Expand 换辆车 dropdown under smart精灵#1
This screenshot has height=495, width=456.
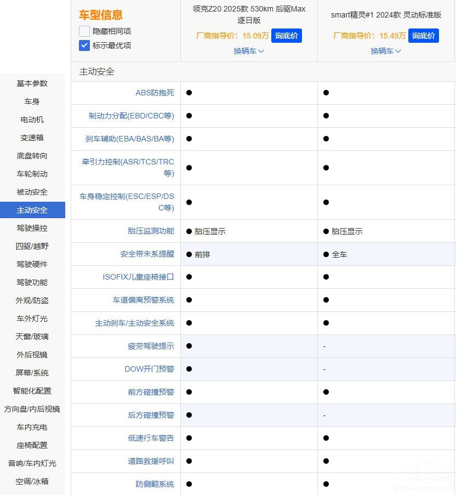pyautogui.click(x=386, y=51)
